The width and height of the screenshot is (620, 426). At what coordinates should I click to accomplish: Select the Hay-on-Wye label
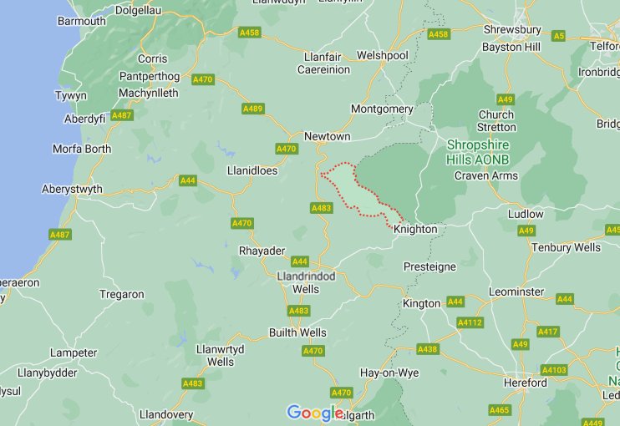pyautogui.click(x=389, y=373)
